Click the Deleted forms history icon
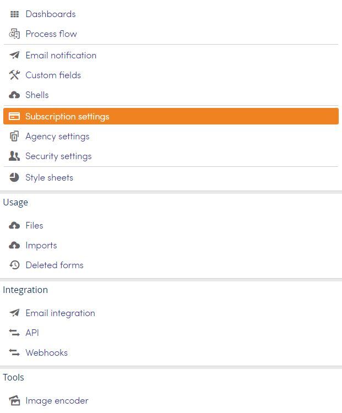This screenshot has width=342, height=413. point(14,265)
